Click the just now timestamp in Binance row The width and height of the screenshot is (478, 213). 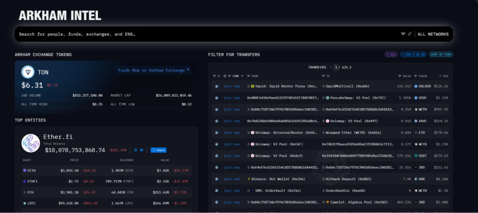[231, 179]
